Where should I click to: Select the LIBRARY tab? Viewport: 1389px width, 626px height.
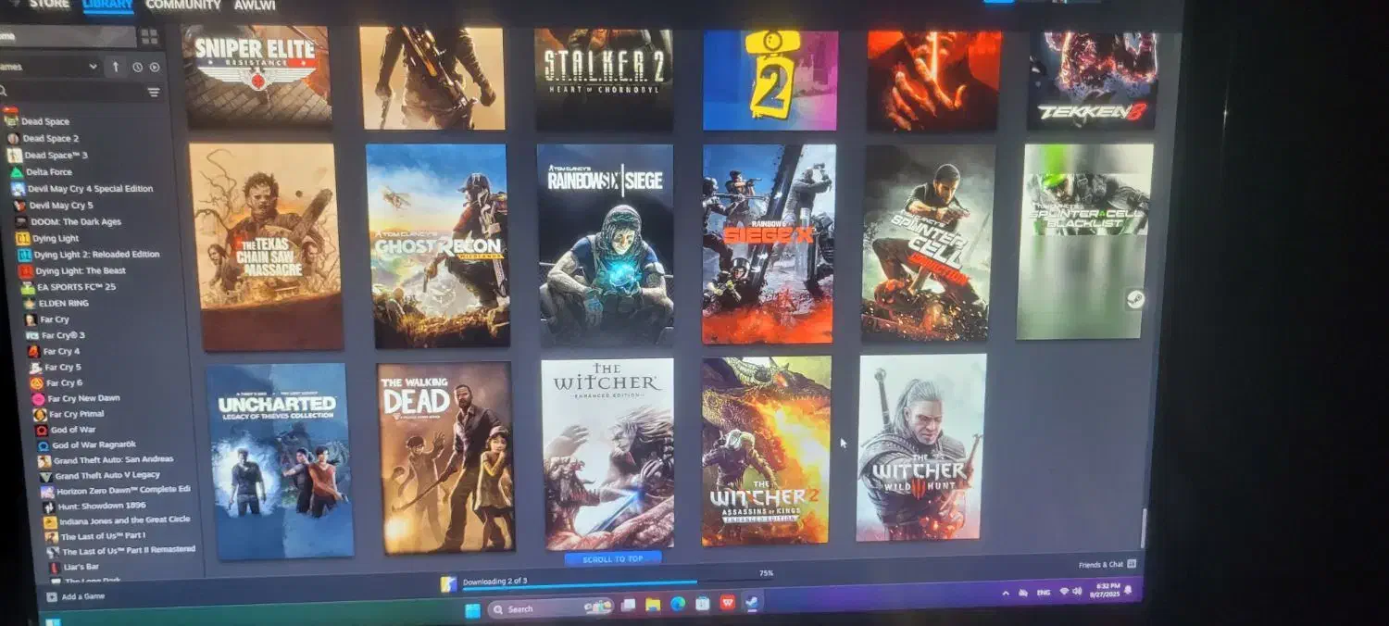click(108, 5)
